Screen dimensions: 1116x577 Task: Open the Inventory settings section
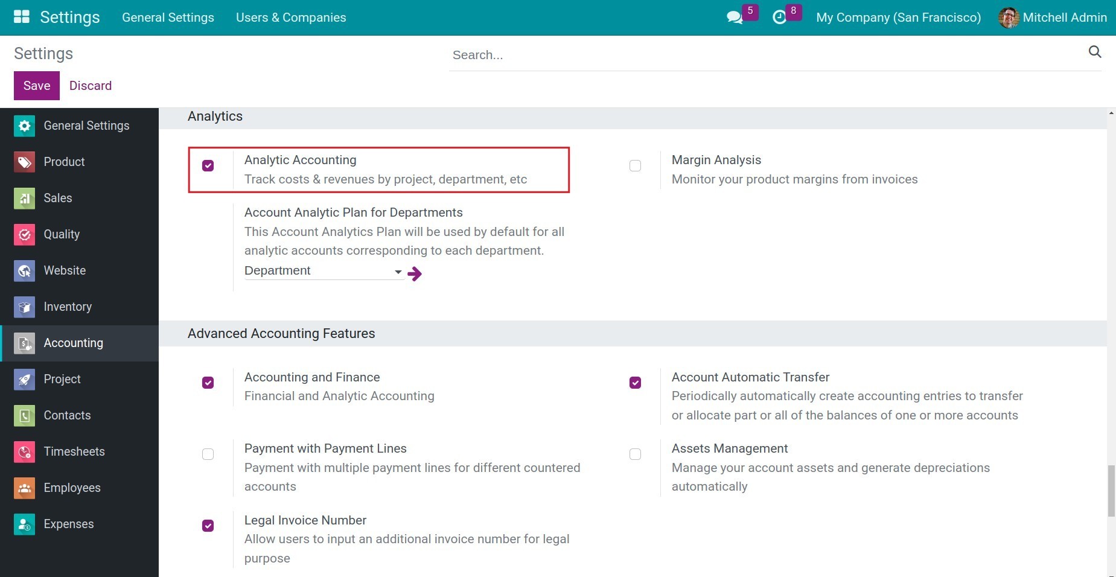(x=67, y=307)
